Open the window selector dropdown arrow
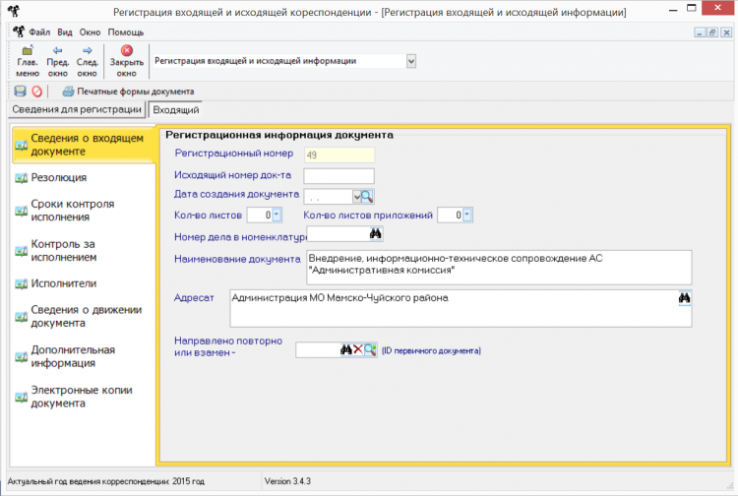The height and width of the screenshot is (496, 738). (411, 61)
